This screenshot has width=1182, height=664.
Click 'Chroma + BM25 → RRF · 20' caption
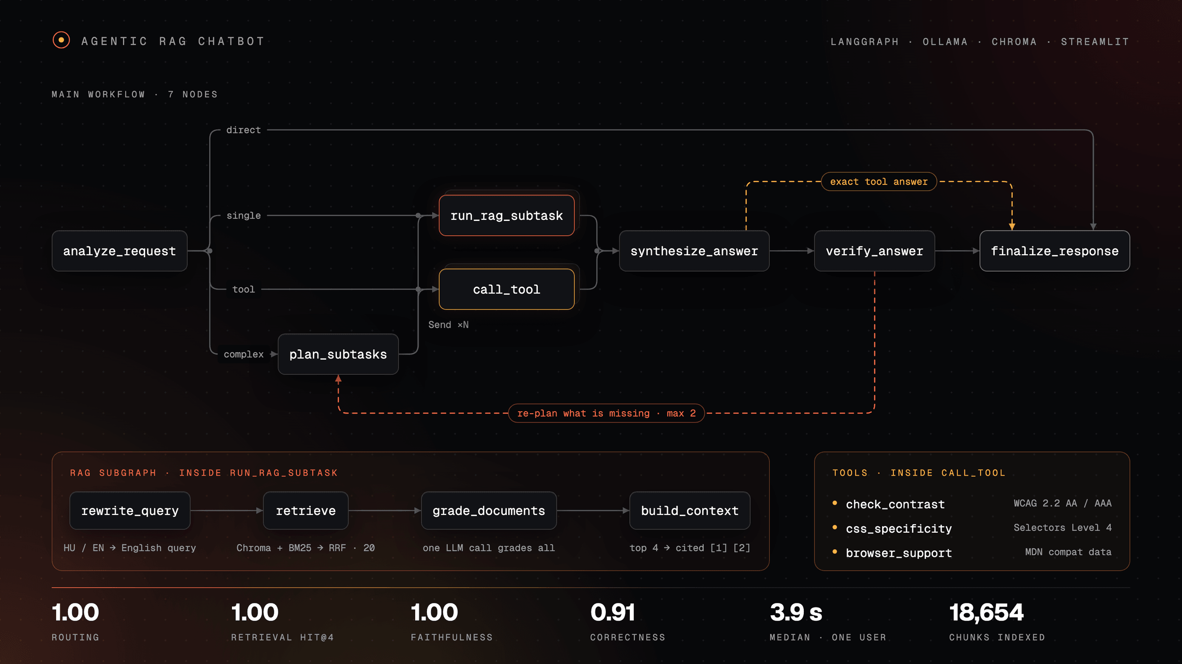pyautogui.click(x=306, y=548)
